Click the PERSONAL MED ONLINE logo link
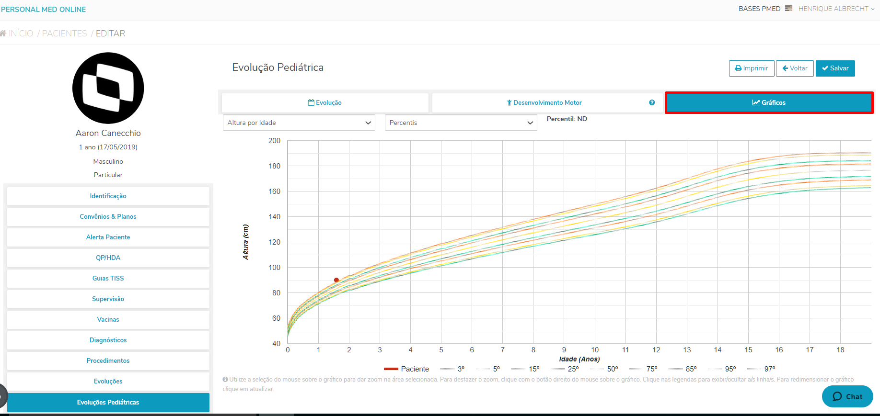Viewport: 880px width, 416px height. (44, 10)
